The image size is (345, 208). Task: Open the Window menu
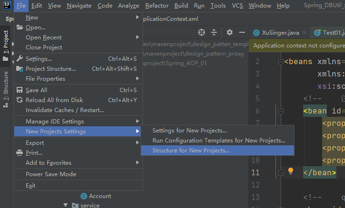point(260,6)
